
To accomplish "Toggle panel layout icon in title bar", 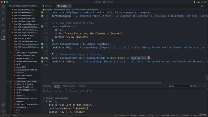I will click(x=199, y=2).
